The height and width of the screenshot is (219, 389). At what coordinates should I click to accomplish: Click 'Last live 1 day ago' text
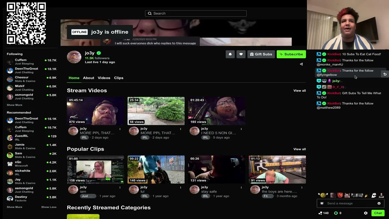click(100, 62)
